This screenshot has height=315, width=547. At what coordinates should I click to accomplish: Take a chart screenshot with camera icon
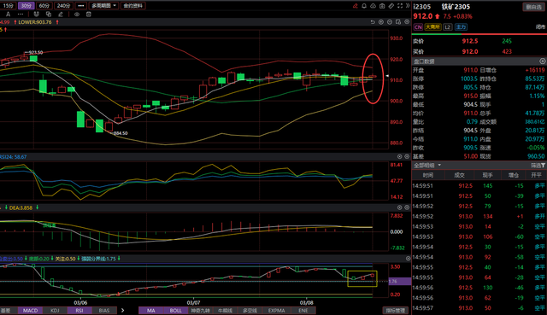[x=382, y=6]
